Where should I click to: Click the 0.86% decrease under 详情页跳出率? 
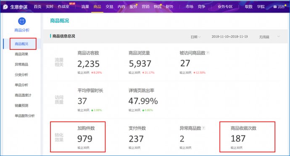tap(148, 110)
